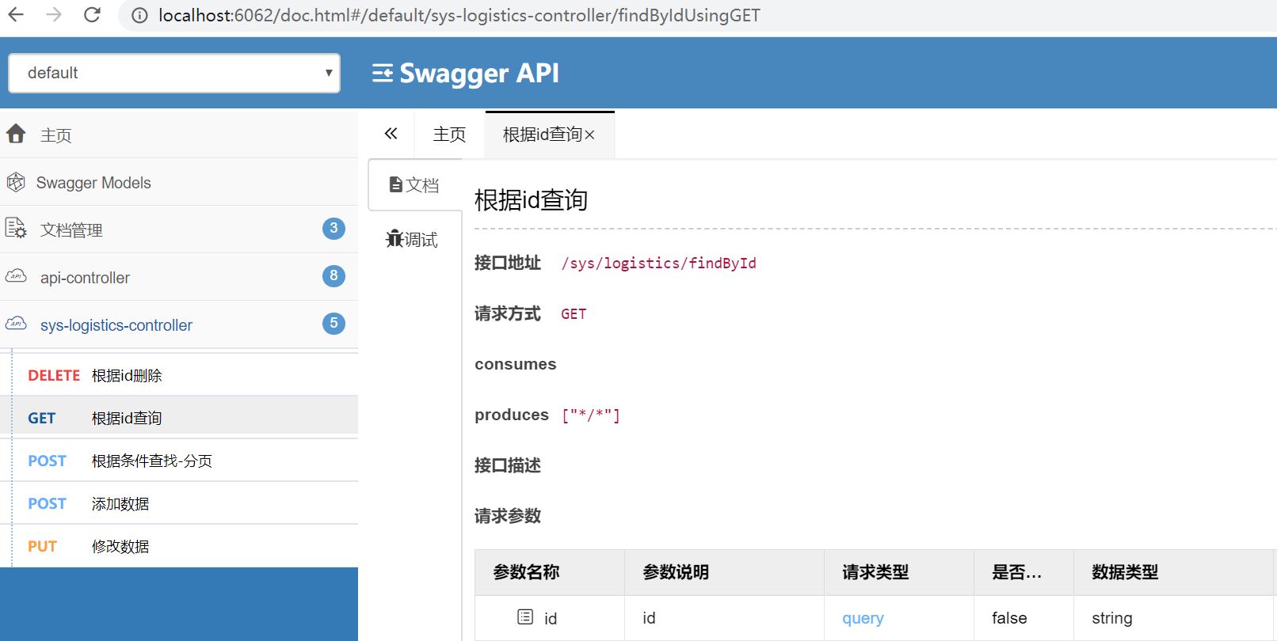
Task: Click the site info icon in address bar
Action: coord(139,16)
